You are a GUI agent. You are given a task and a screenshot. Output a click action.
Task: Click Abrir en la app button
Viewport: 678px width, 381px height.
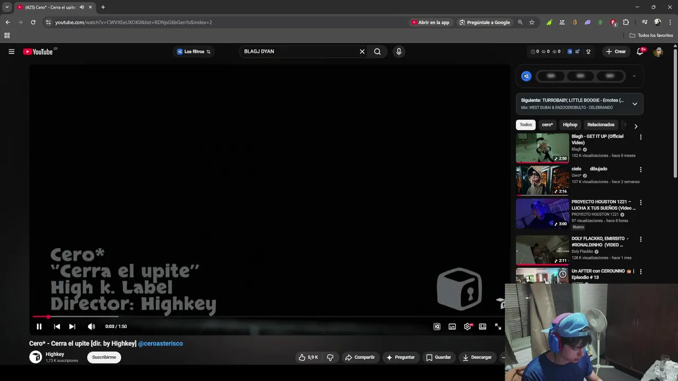(x=431, y=22)
